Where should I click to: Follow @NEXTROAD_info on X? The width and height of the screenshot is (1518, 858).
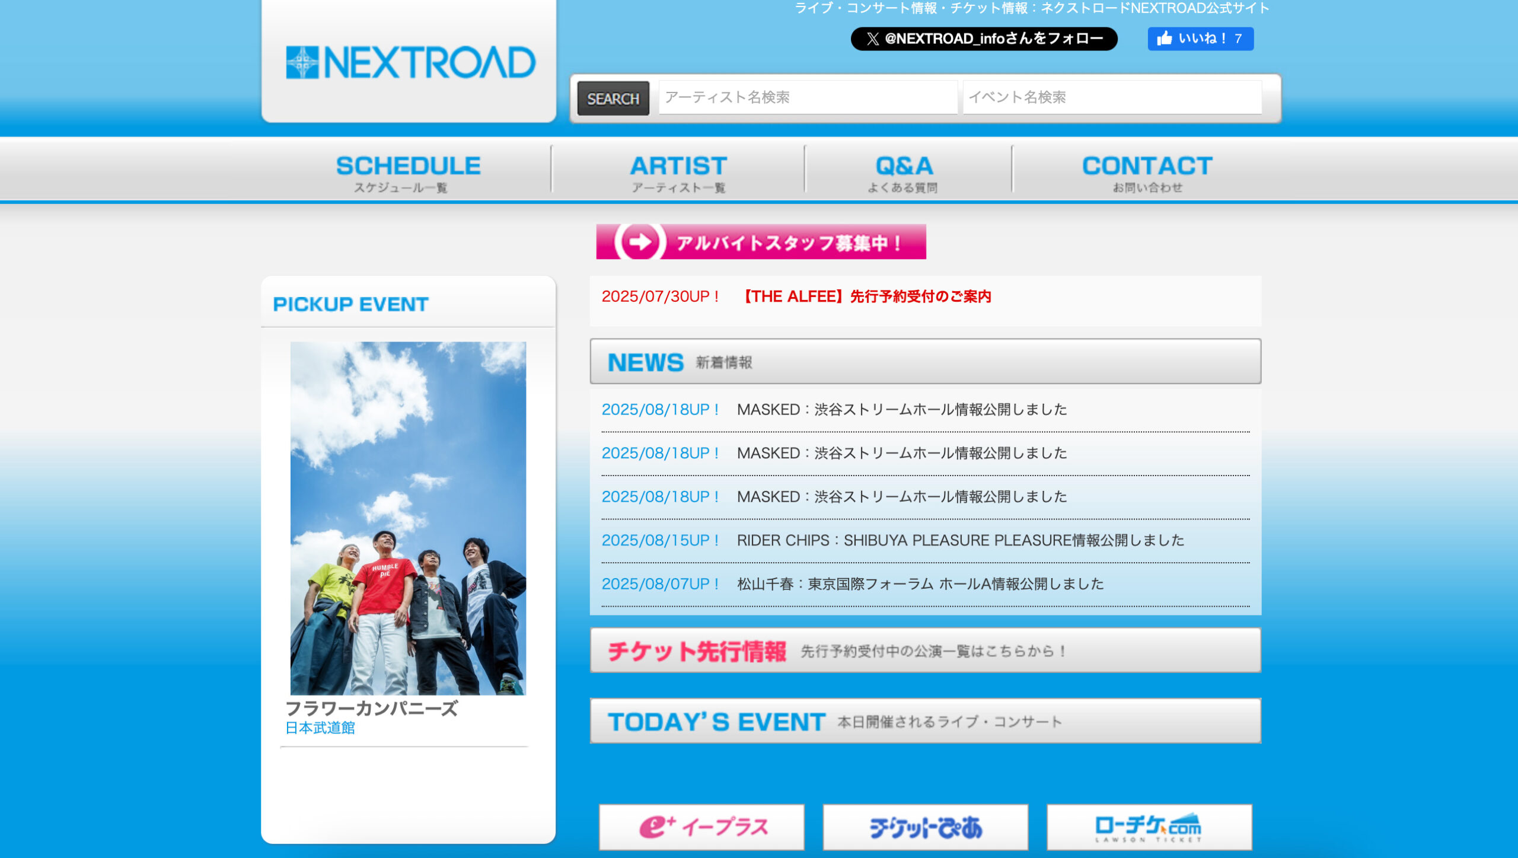(984, 39)
